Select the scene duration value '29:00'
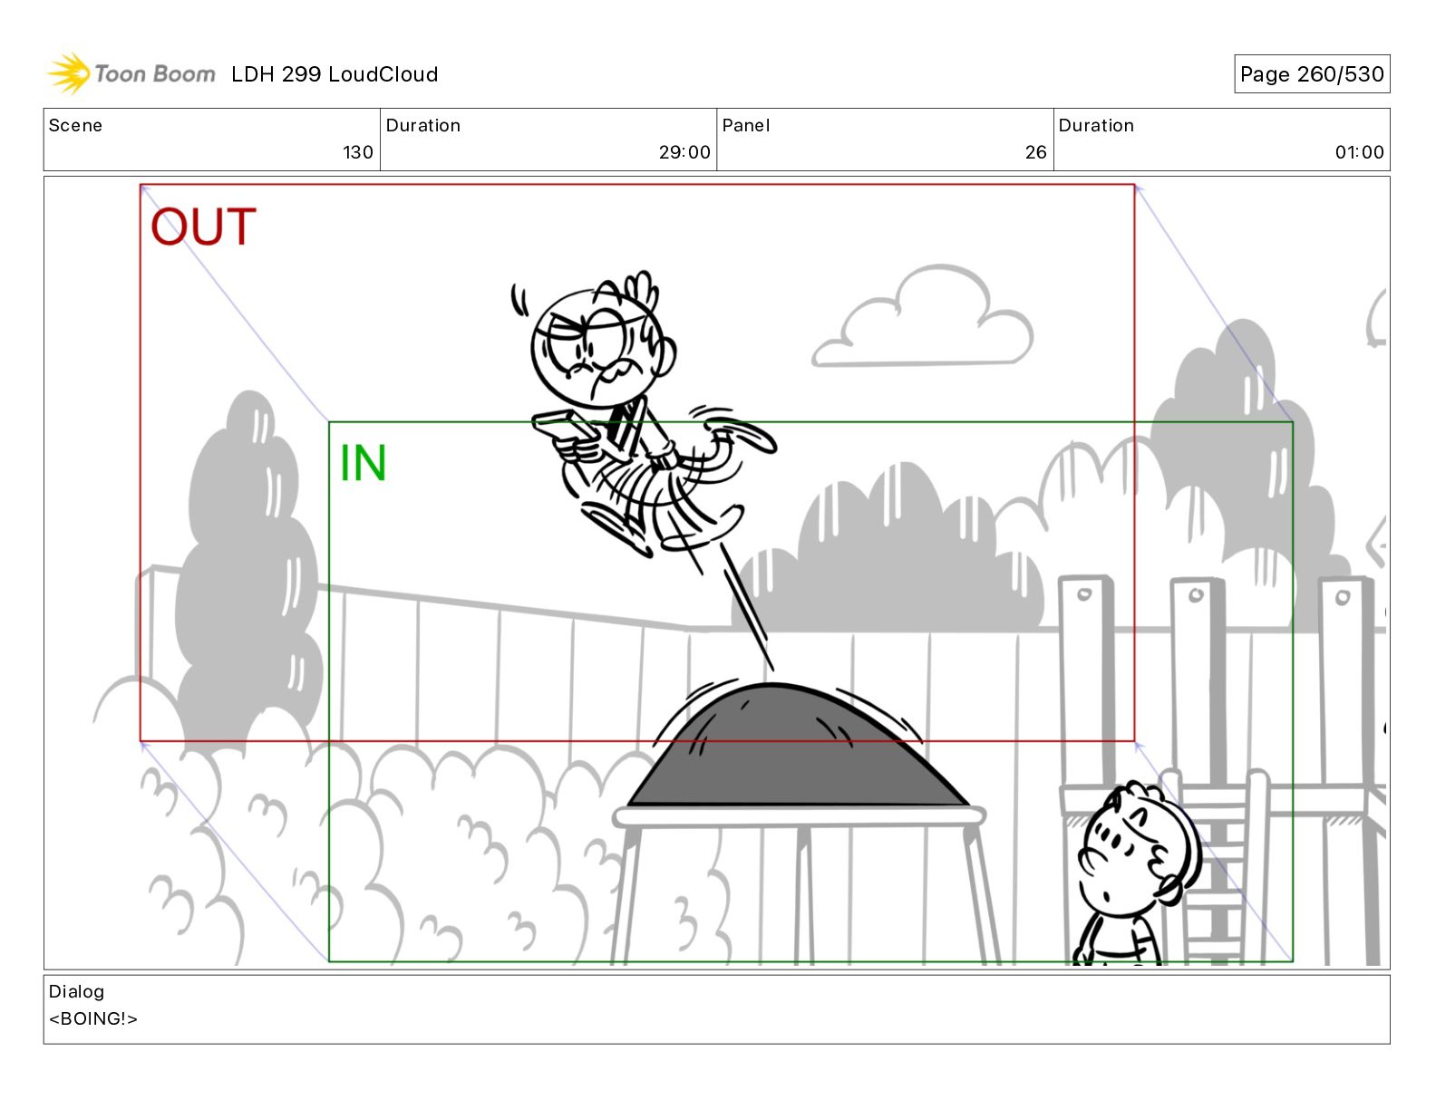This screenshot has height=1109, width=1436. [684, 152]
